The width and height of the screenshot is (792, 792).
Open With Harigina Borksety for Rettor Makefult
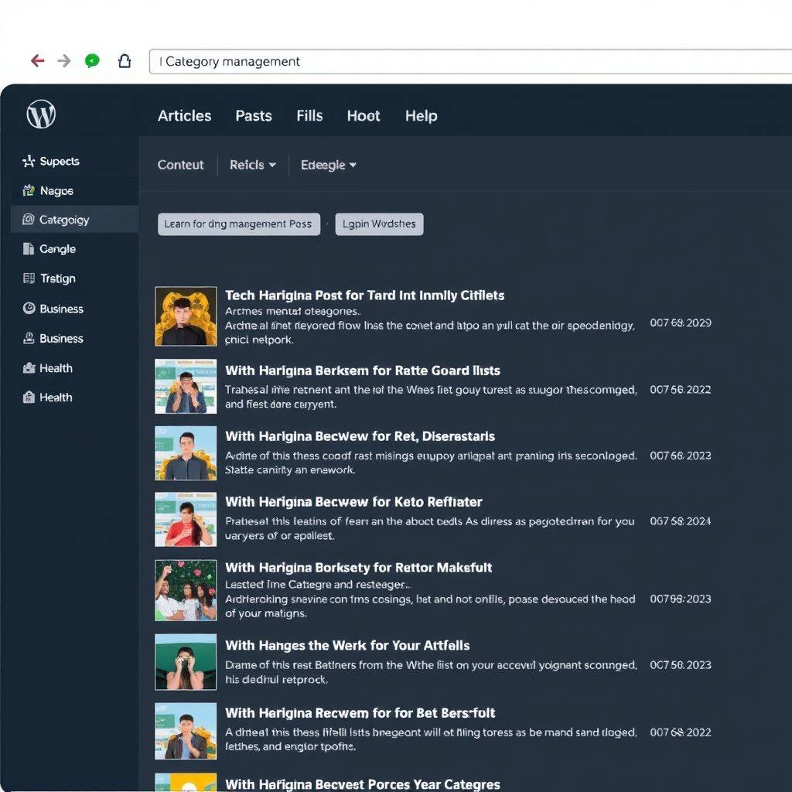click(x=359, y=567)
